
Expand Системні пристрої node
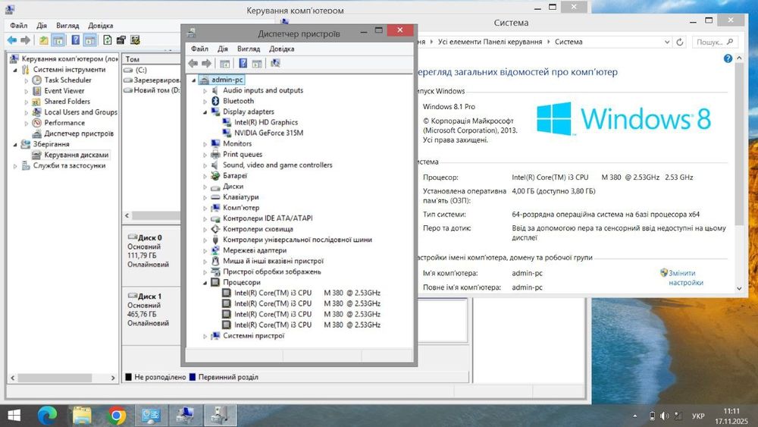point(205,336)
